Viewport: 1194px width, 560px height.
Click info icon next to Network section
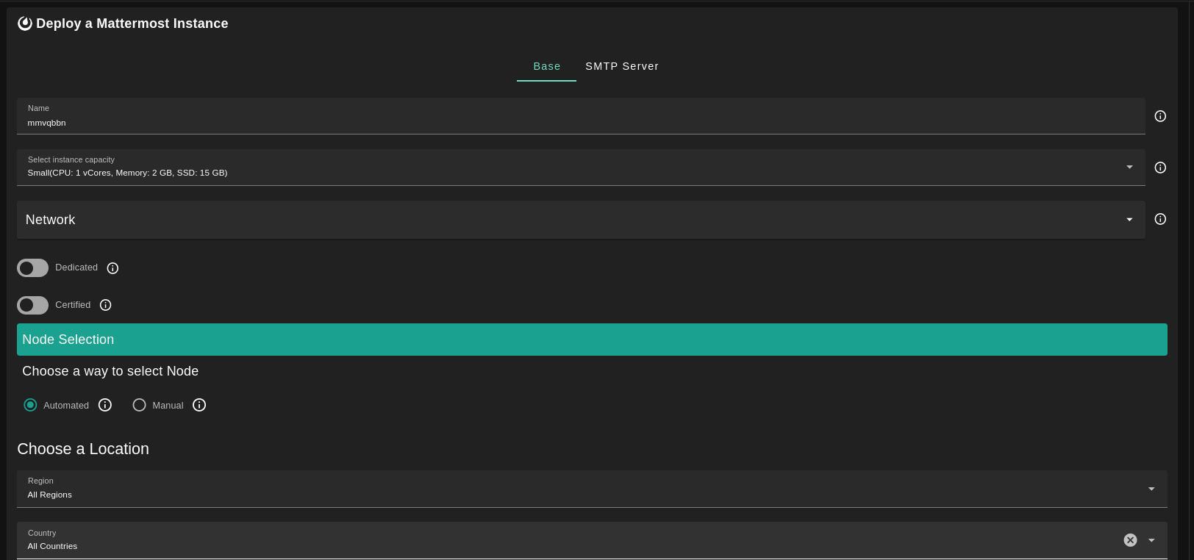pyautogui.click(x=1160, y=219)
